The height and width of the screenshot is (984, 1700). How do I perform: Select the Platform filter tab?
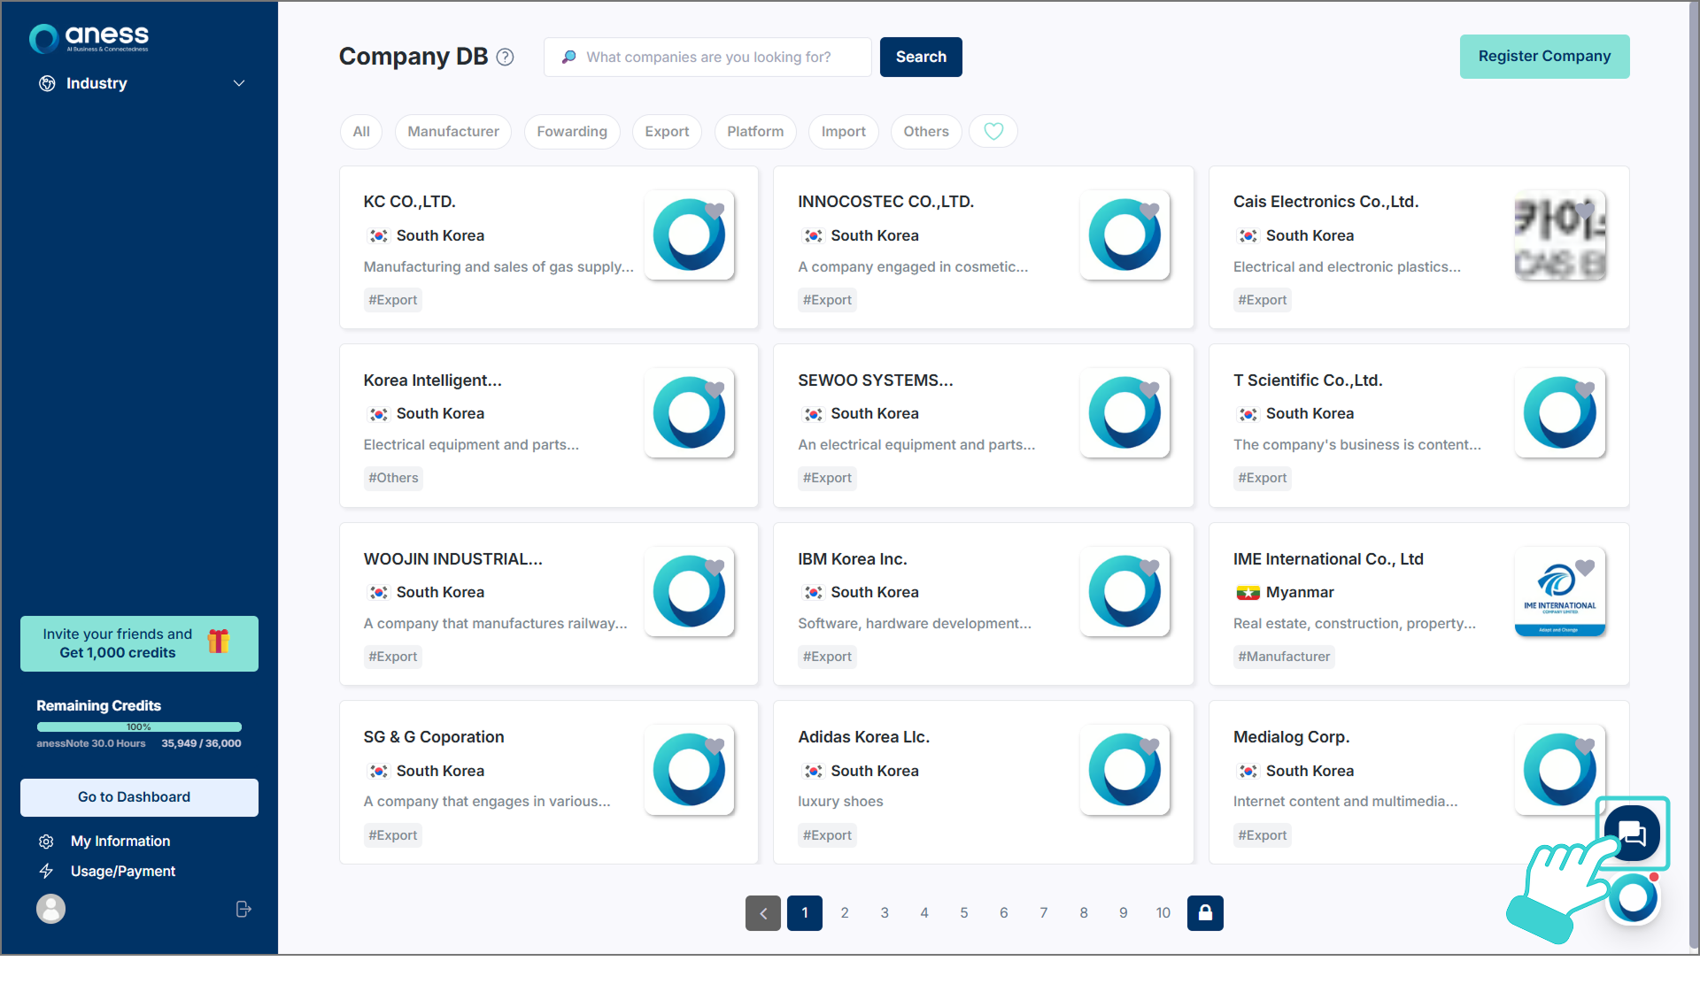[755, 132]
